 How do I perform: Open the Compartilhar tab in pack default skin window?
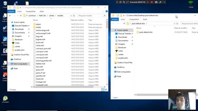click(x=134, y=19)
